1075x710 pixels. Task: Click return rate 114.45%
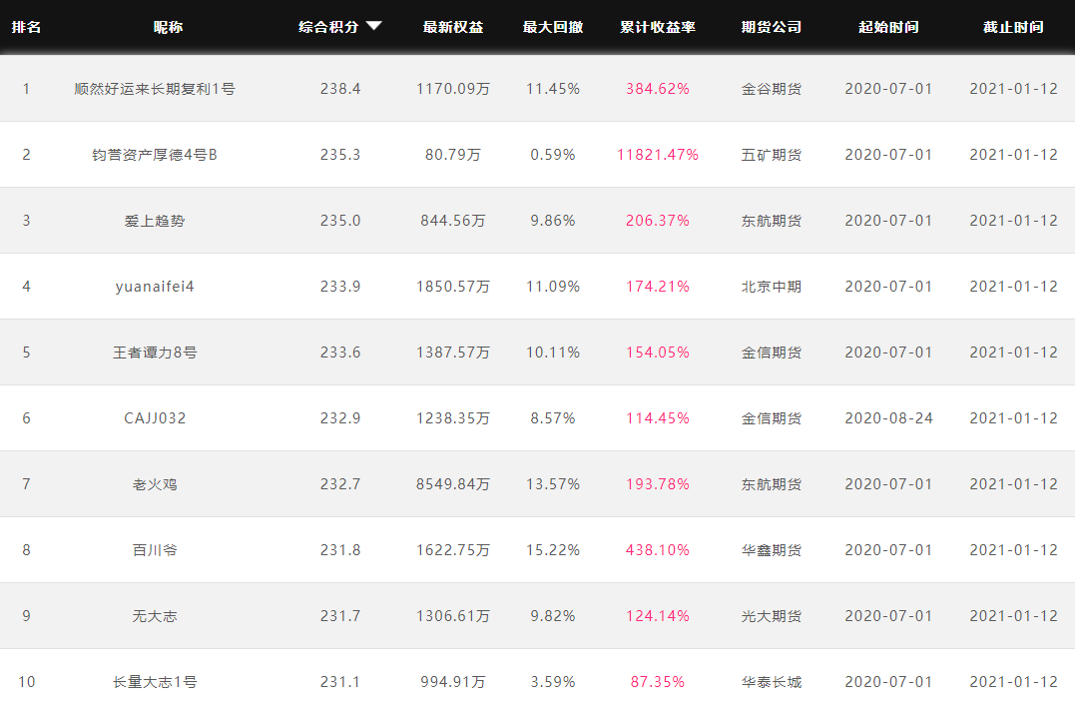[658, 417]
